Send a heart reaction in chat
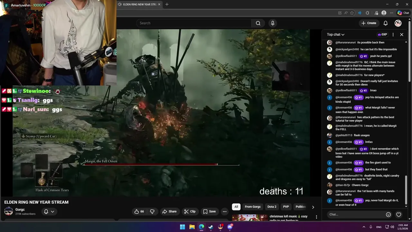 398,215
